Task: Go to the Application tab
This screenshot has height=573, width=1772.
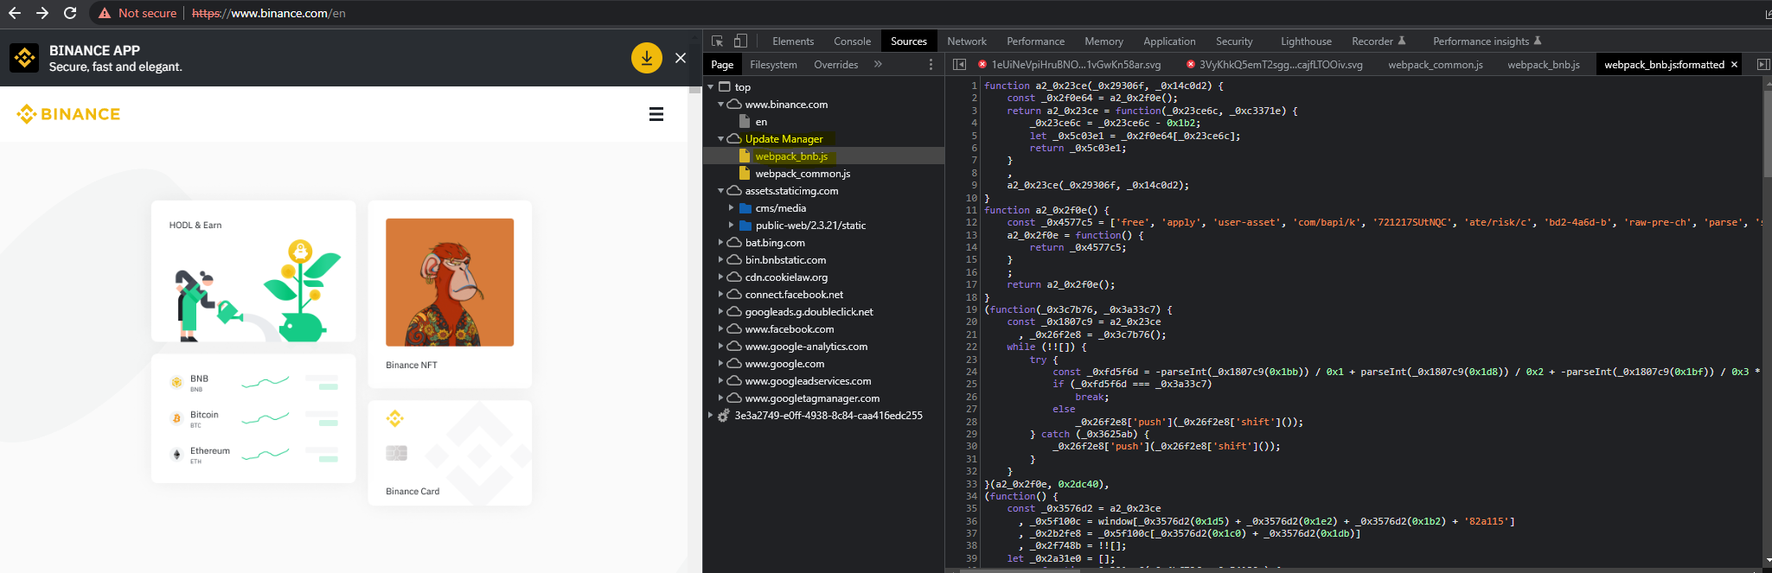Action: pyautogui.click(x=1169, y=41)
